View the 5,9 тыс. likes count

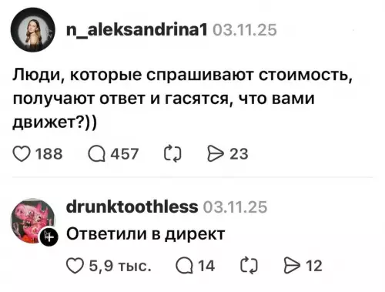120,266
